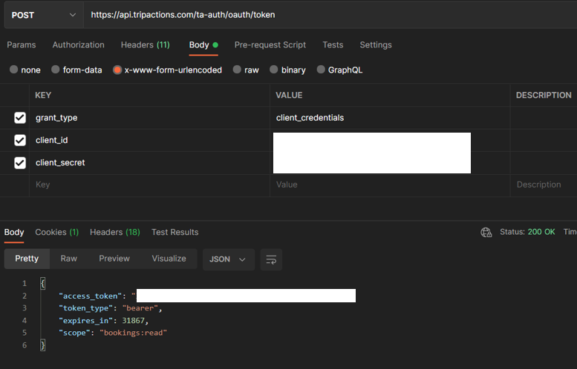577x369 pixels.
Task: Click the "expires_in" key in response
Action: click(x=85, y=321)
